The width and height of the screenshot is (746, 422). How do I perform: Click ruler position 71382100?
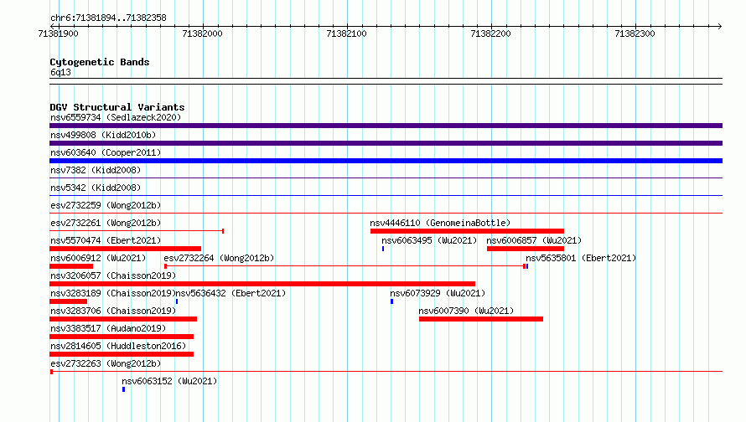346,33
